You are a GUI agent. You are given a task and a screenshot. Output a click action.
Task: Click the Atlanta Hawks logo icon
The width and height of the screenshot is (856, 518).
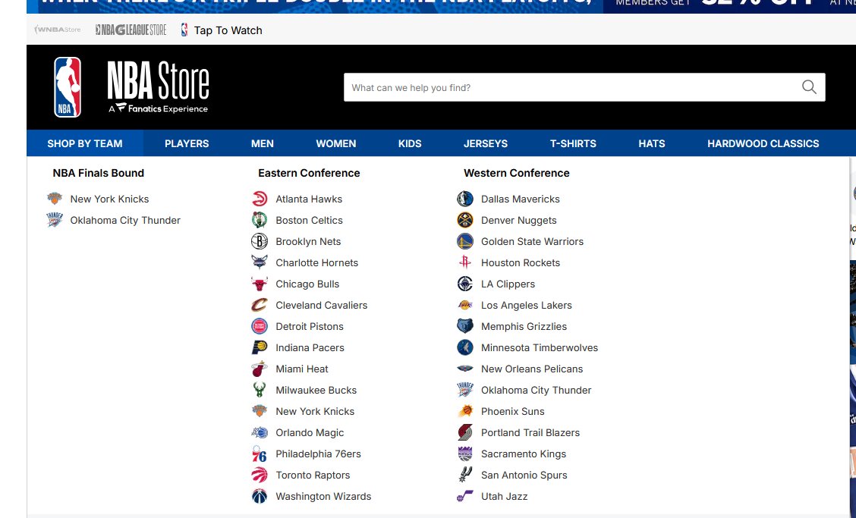tap(260, 199)
